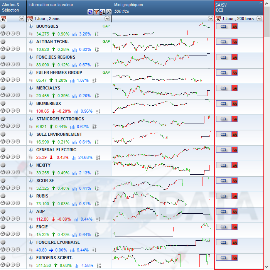Click the scale icon after FONCIERE LYONNAISE 6.44%
Viewport: 270px width, 270px height.
coord(94,250)
